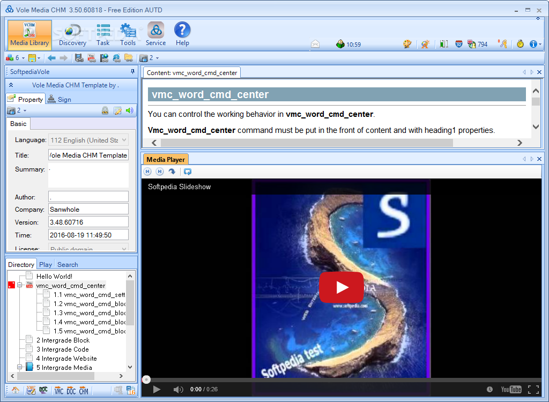Click the big red YouTube play button

point(342,287)
